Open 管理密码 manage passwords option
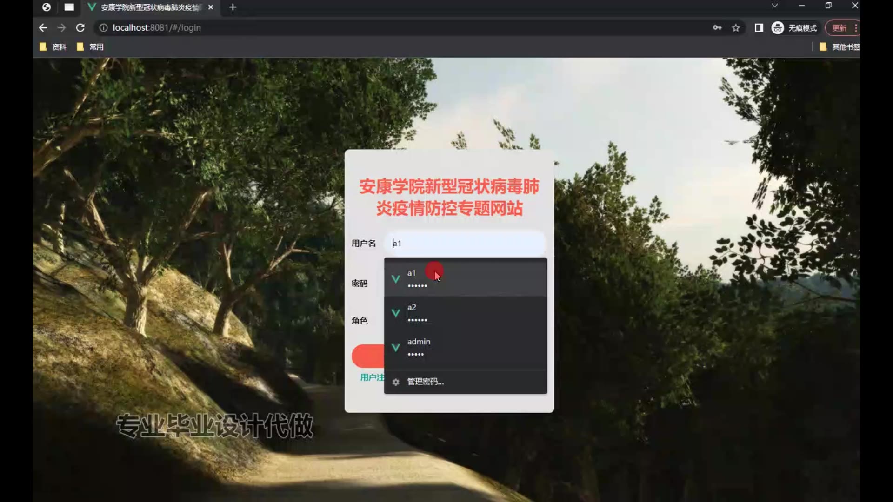Screen dimensions: 893x502 click(x=425, y=382)
